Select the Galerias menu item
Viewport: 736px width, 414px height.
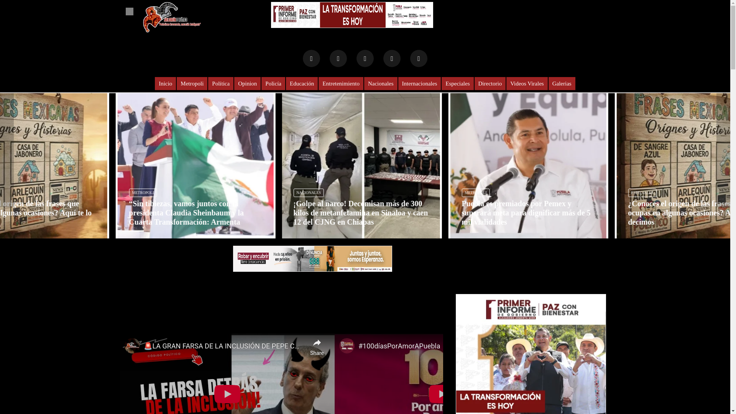click(562, 84)
